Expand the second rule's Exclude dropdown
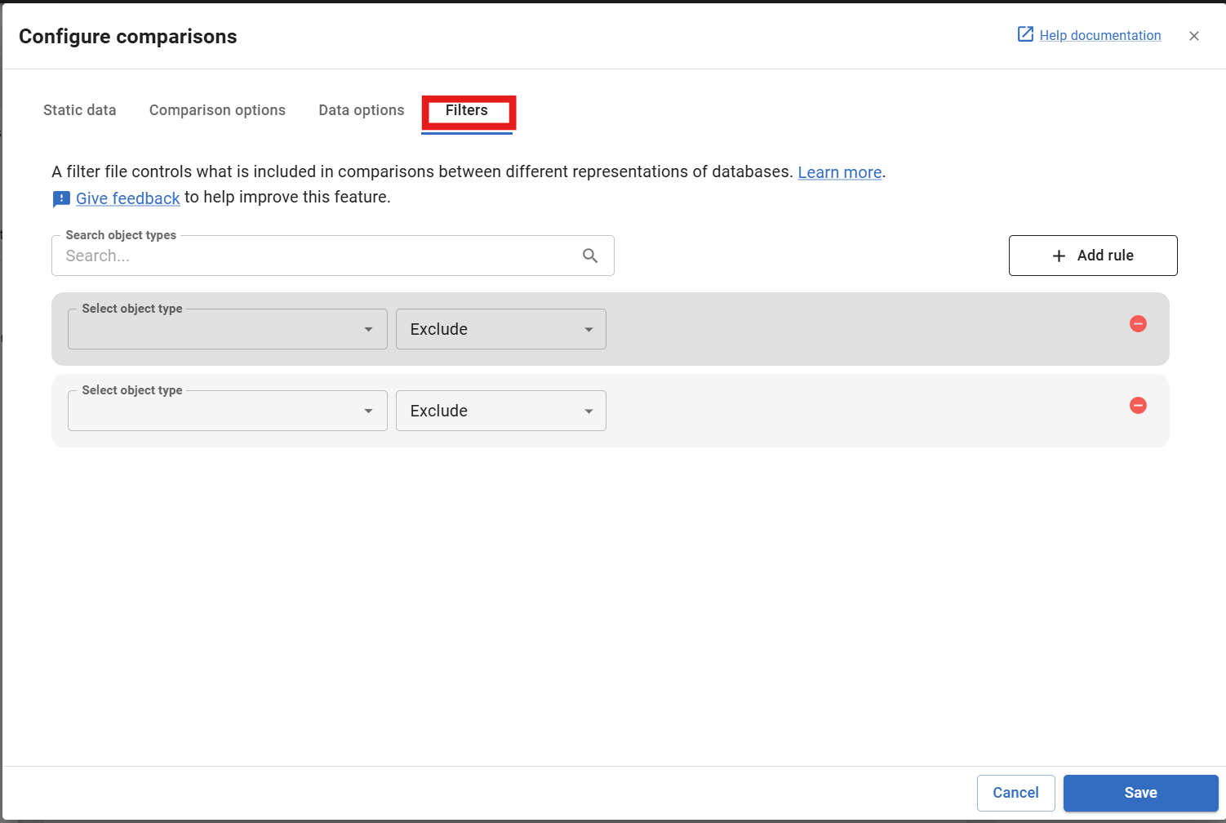Viewport: 1226px width, 823px height. pyautogui.click(x=500, y=411)
